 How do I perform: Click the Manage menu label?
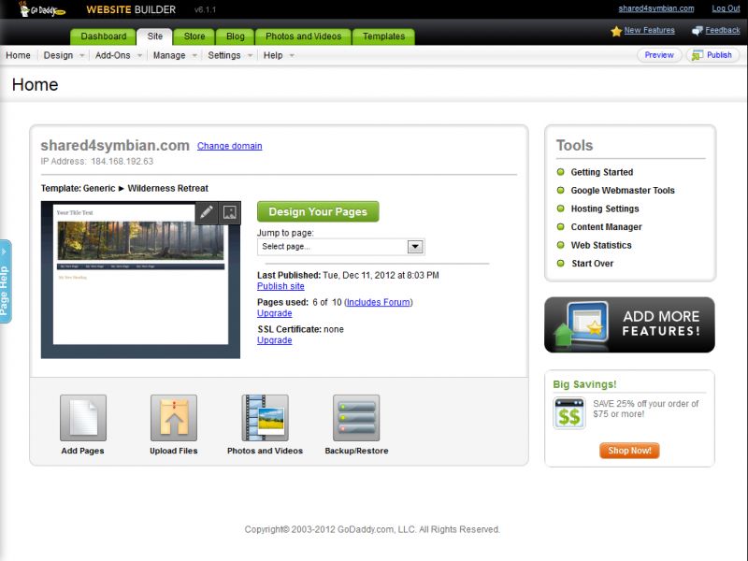(x=169, y=55)
